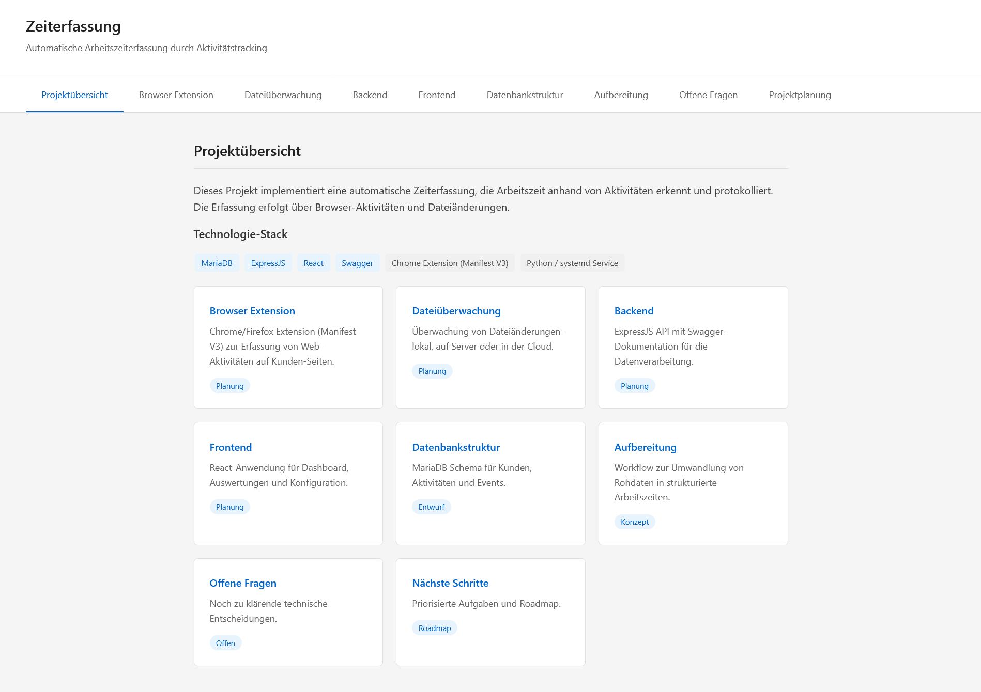Screen dimensions: 981x692
Task: Click the Projektübersicht tab
Action: [x=74, y=95]
